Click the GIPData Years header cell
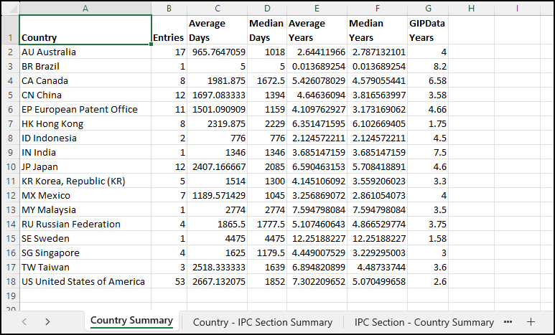The height and width of the screenshot is (335, 555). 428,30
